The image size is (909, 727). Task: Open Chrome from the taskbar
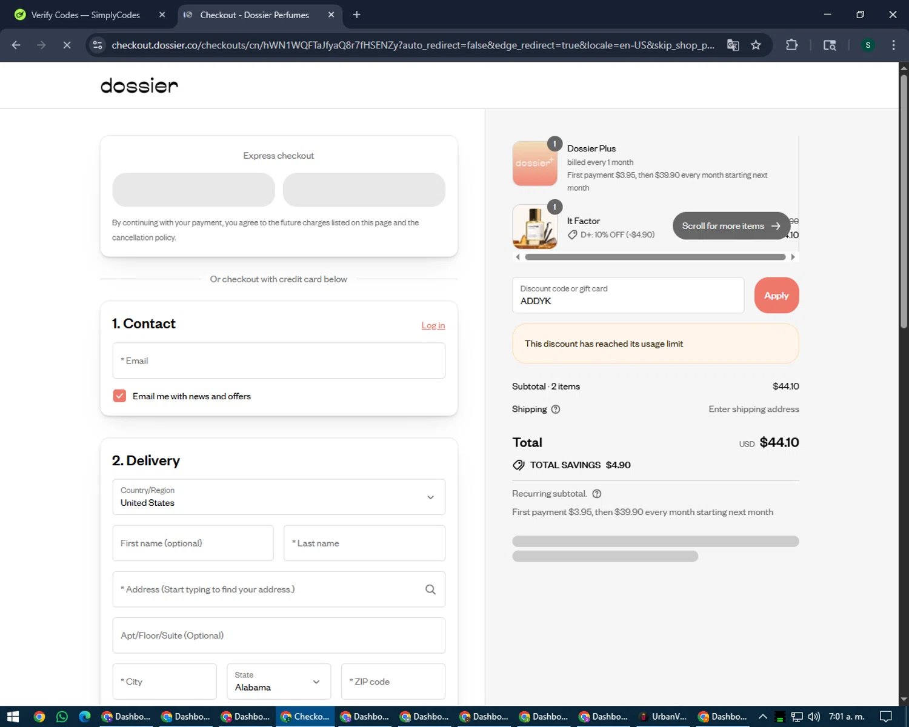pyautogui.click(x=39, y=717)
